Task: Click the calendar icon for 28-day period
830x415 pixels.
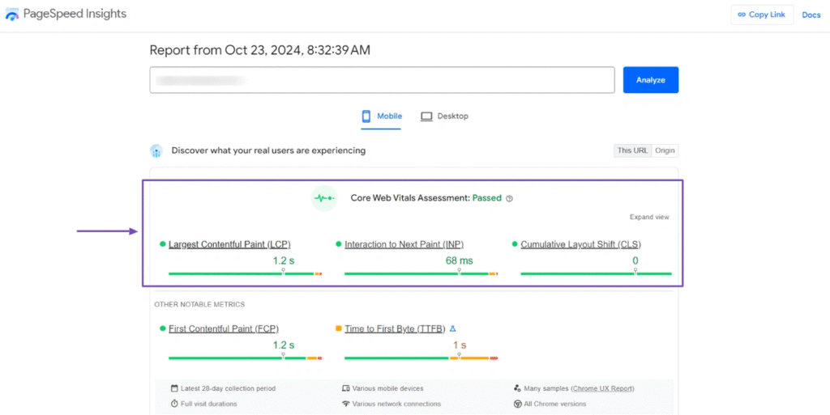Action: click(x=175, y=389)
